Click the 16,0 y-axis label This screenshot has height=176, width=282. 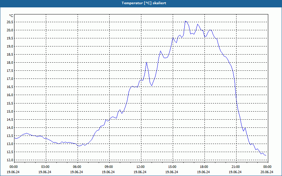10,95
